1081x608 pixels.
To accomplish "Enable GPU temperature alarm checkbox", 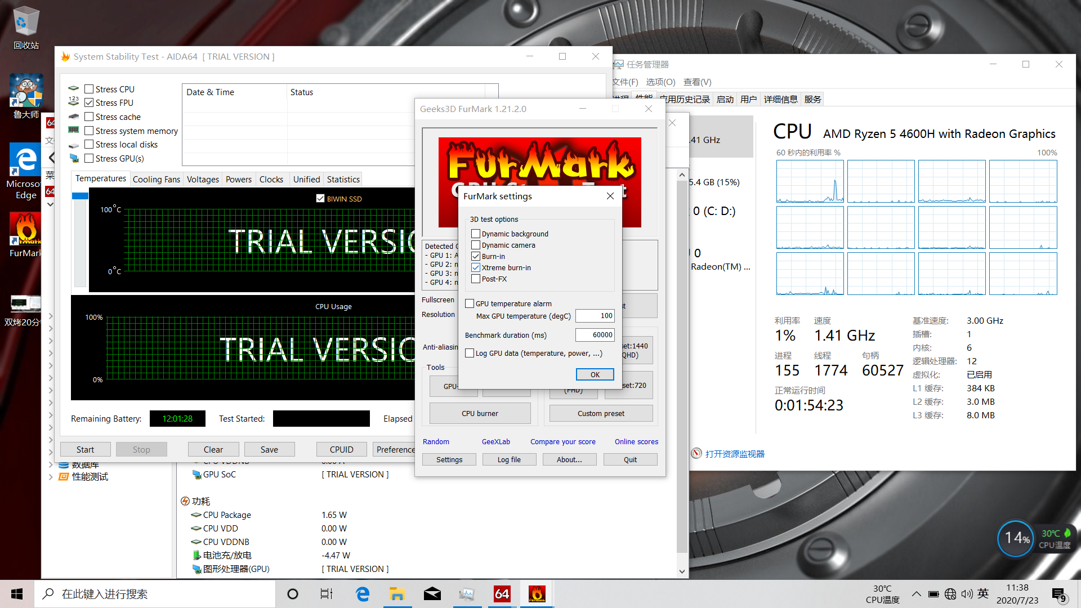I will (x=470, y=303).
